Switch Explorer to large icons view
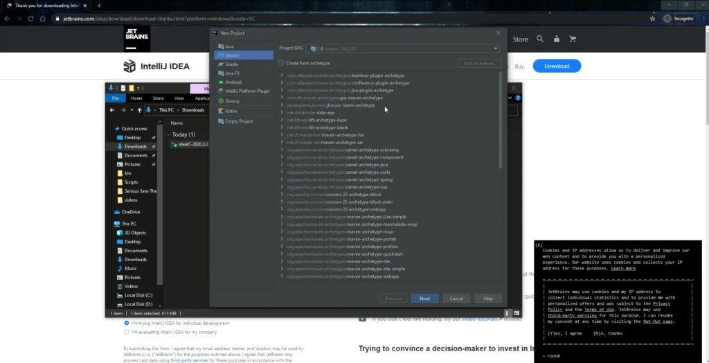The image size is (709, 363). pos(517,313)
